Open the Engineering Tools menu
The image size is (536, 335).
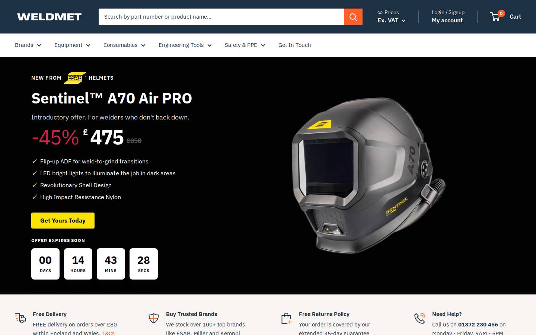pos(185,45)
